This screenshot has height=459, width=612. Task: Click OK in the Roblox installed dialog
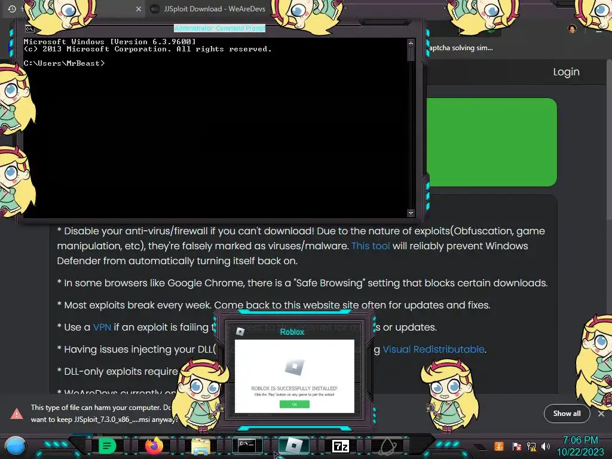tap(294, 405)
